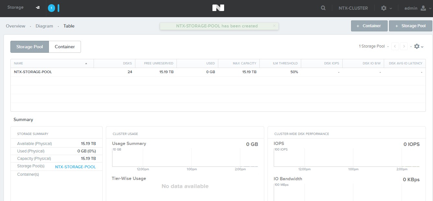Dismiss the storage pool created notification

point(274,26)
